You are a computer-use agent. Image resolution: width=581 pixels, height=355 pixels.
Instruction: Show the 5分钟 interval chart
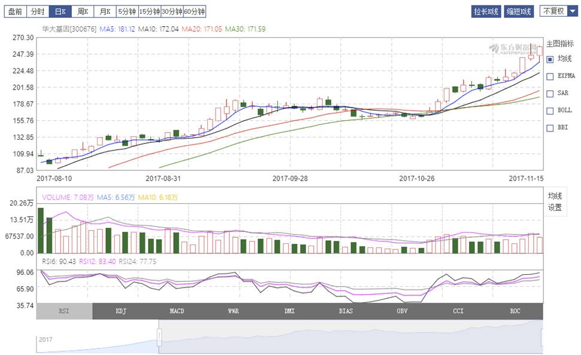pos(126,11)
